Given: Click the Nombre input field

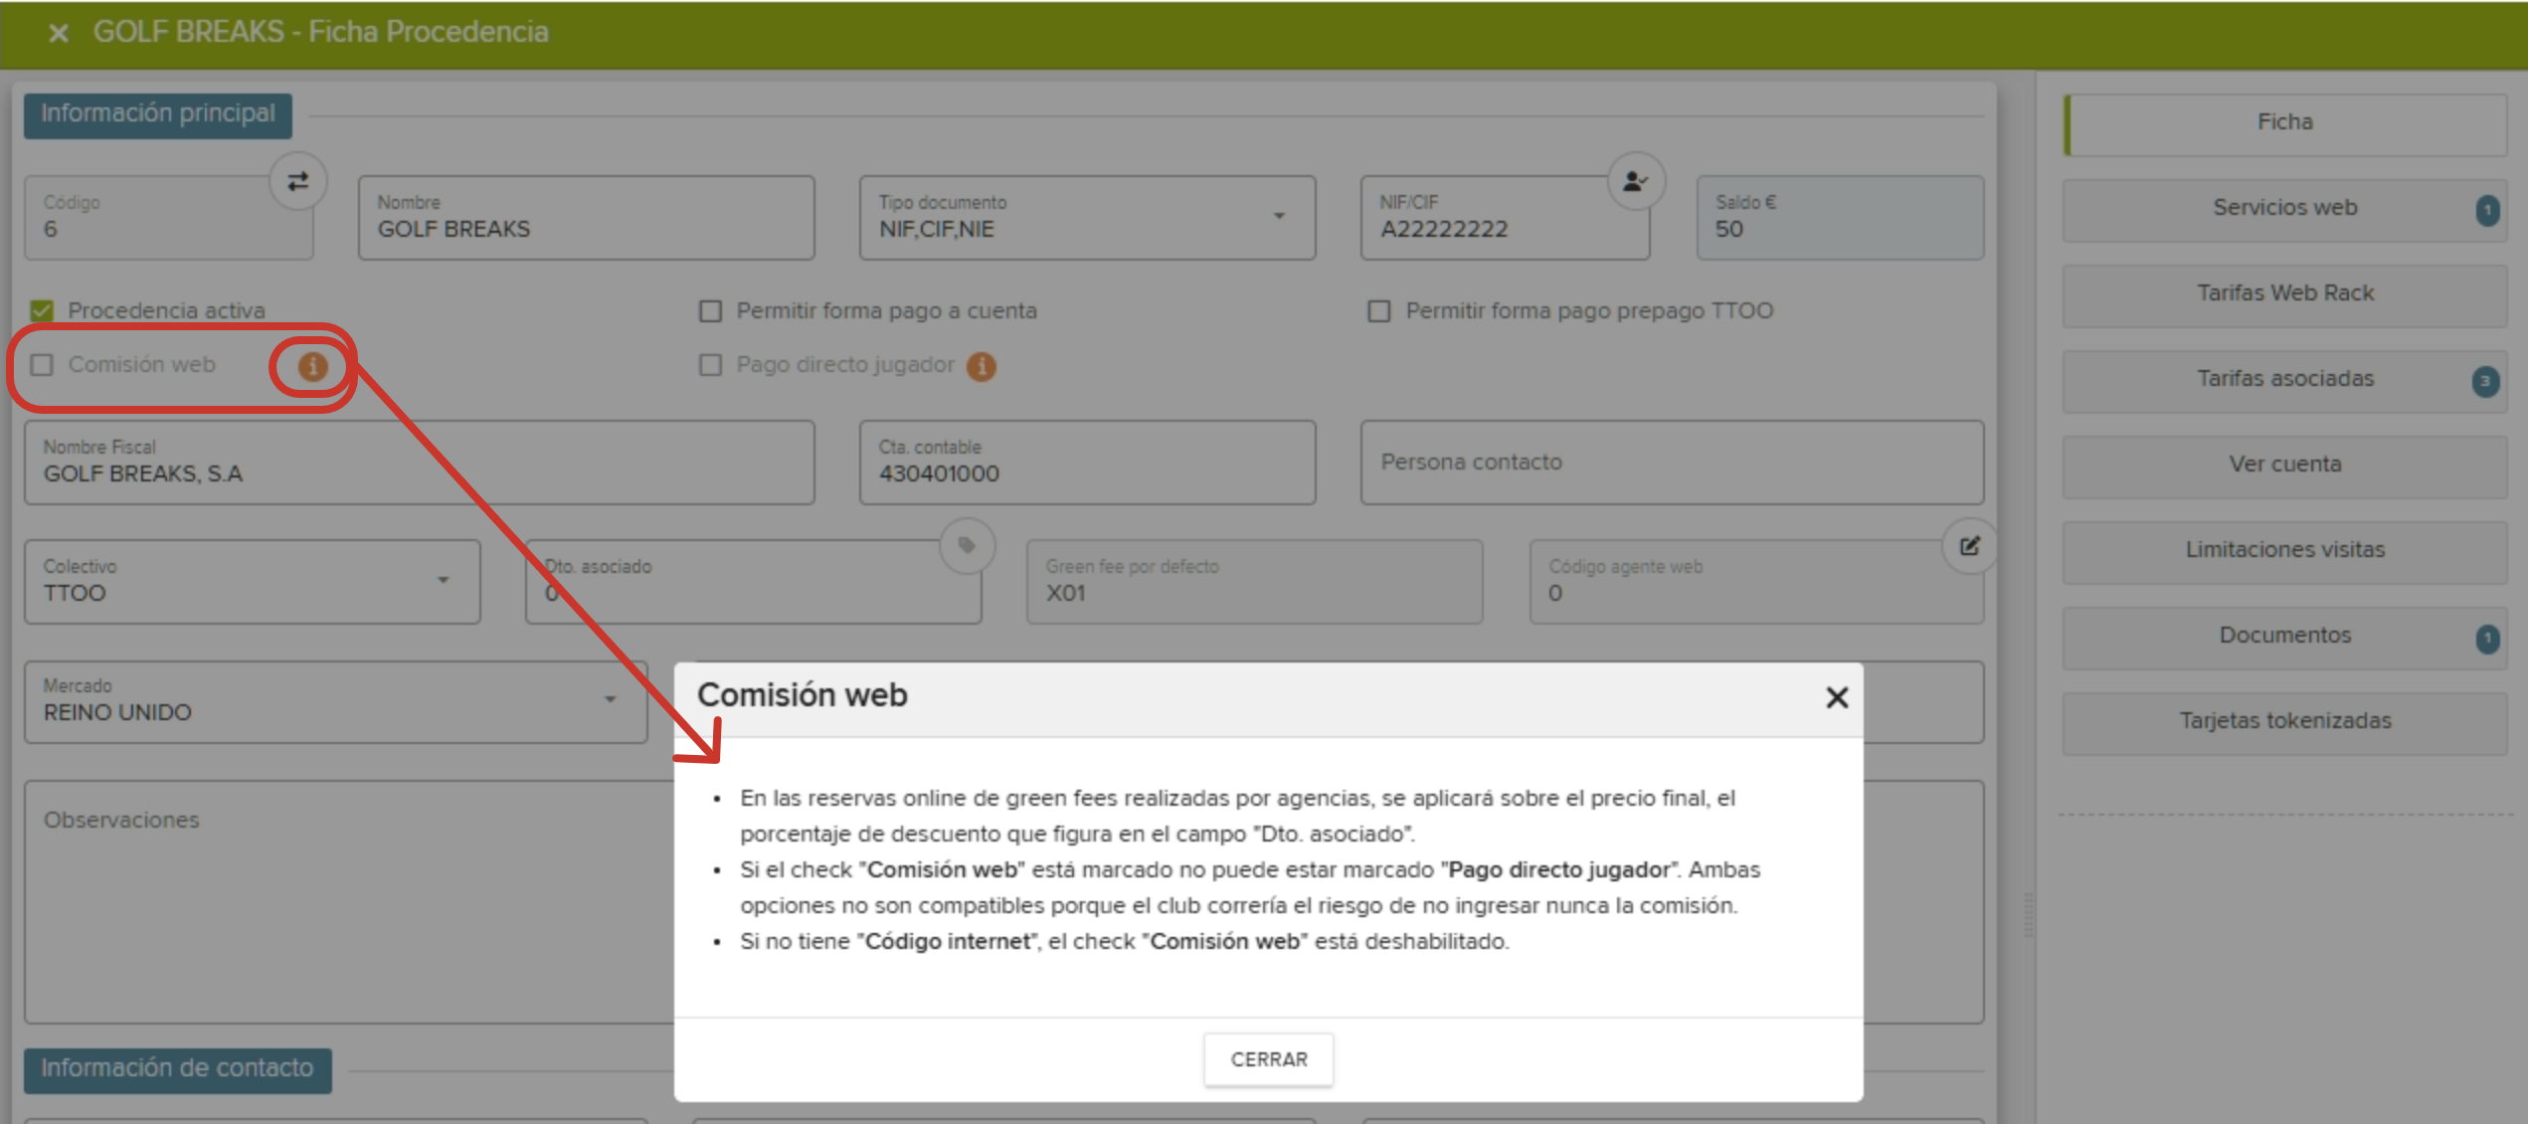Looking at the screenshot, I should pyautogui.click(x=586, y=218).
